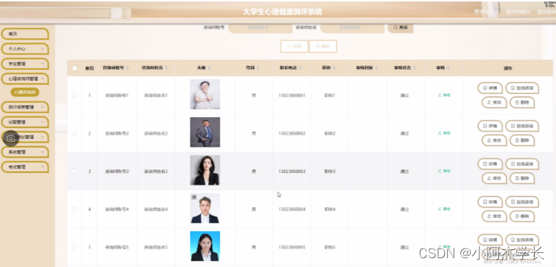
Task: Click the 新增 plus add button
Action: [294, 46]
